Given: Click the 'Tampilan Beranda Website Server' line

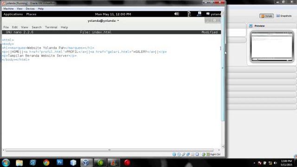Looking at the screenshot, I should 39,56.
